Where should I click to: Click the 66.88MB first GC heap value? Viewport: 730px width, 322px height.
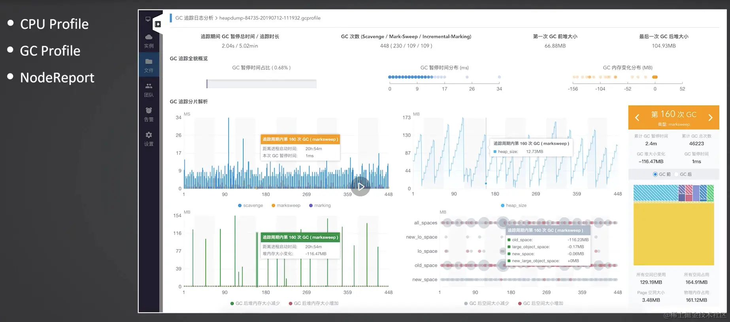pyautogui.click(x=555, y=46)
